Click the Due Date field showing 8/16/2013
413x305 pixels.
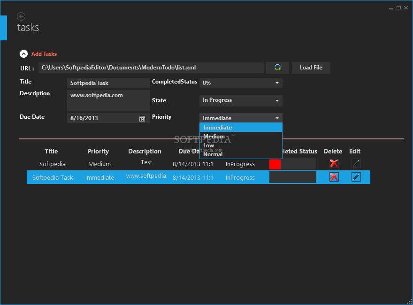click(108, 118)
